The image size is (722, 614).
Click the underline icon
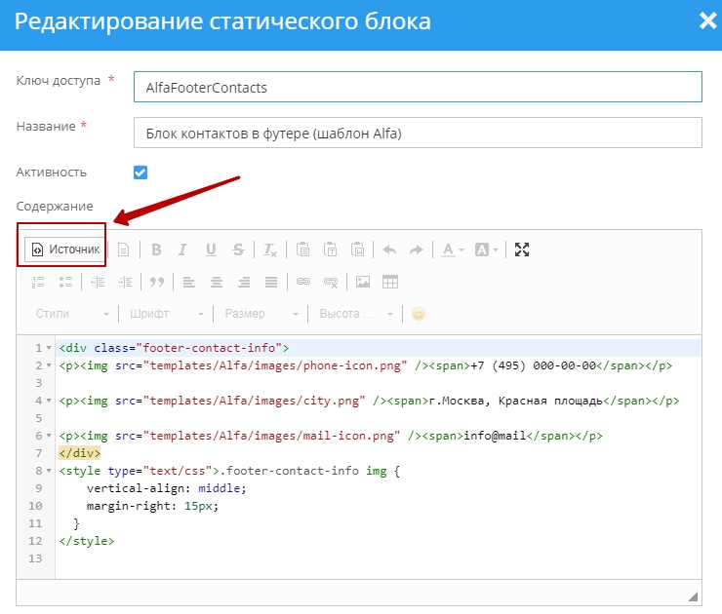click(211, 249)
